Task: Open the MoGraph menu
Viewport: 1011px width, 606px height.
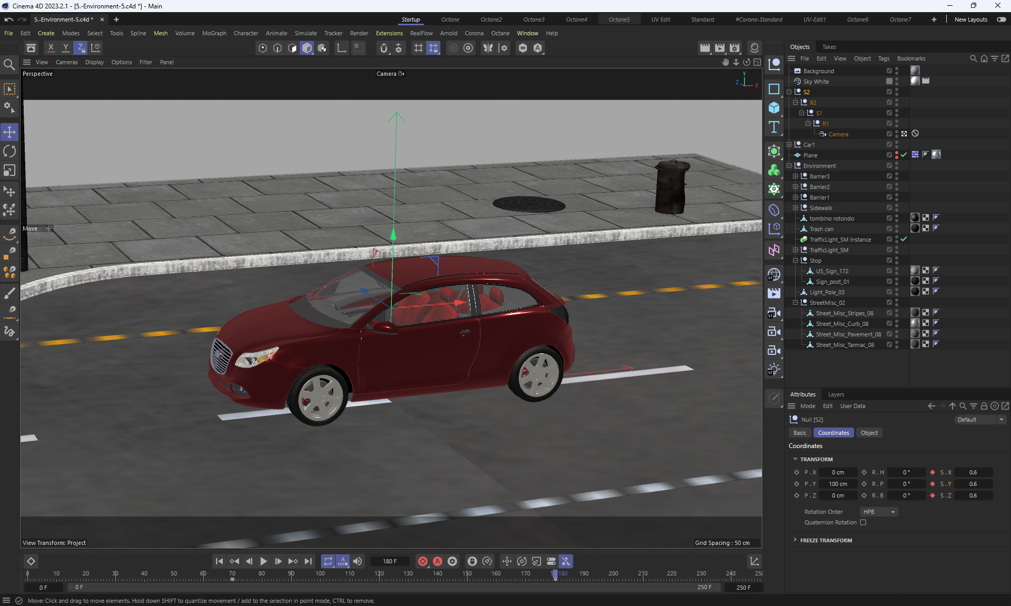Action: [x=214, y=33]
